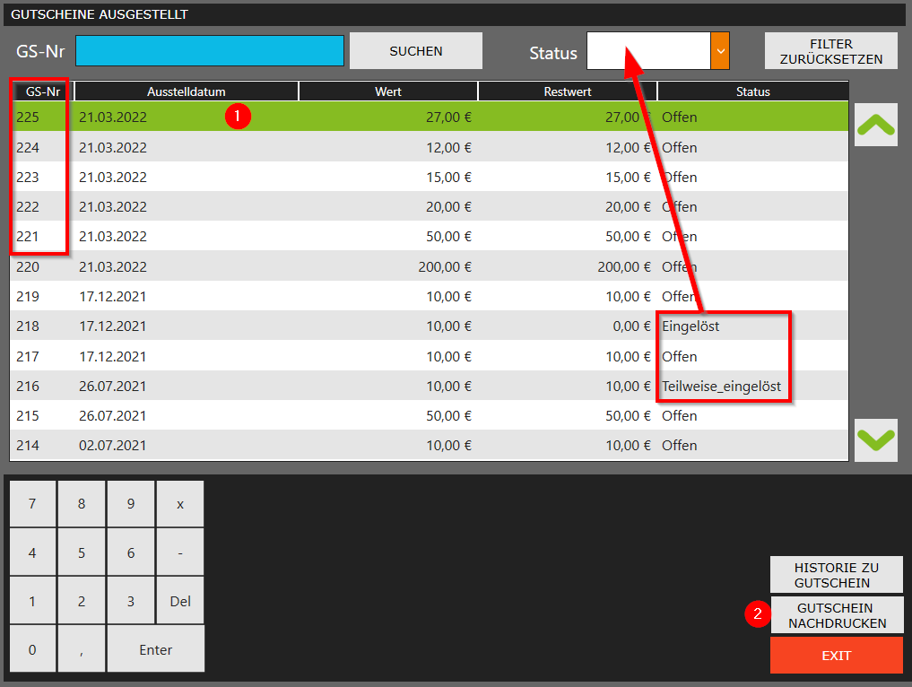
Task: Tap keypad digit 7
Action: click(x=32, y=503)
